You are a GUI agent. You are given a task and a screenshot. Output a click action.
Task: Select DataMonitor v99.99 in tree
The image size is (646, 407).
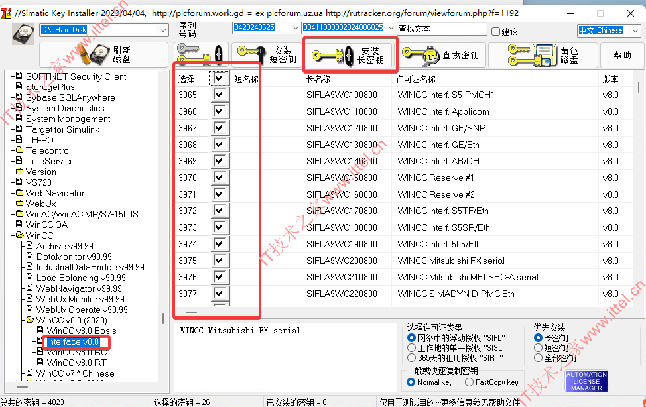(74, 257)
